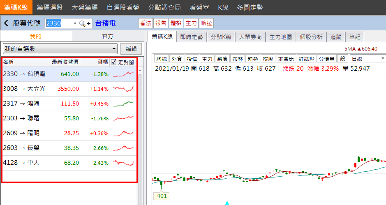
Task: Toggle the 撐壓 indicator
Action: pyautogui.click(x=268, y=59)
